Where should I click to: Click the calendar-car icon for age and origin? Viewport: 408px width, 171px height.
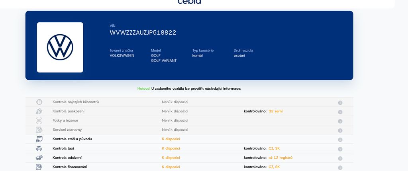coord(39,139)
